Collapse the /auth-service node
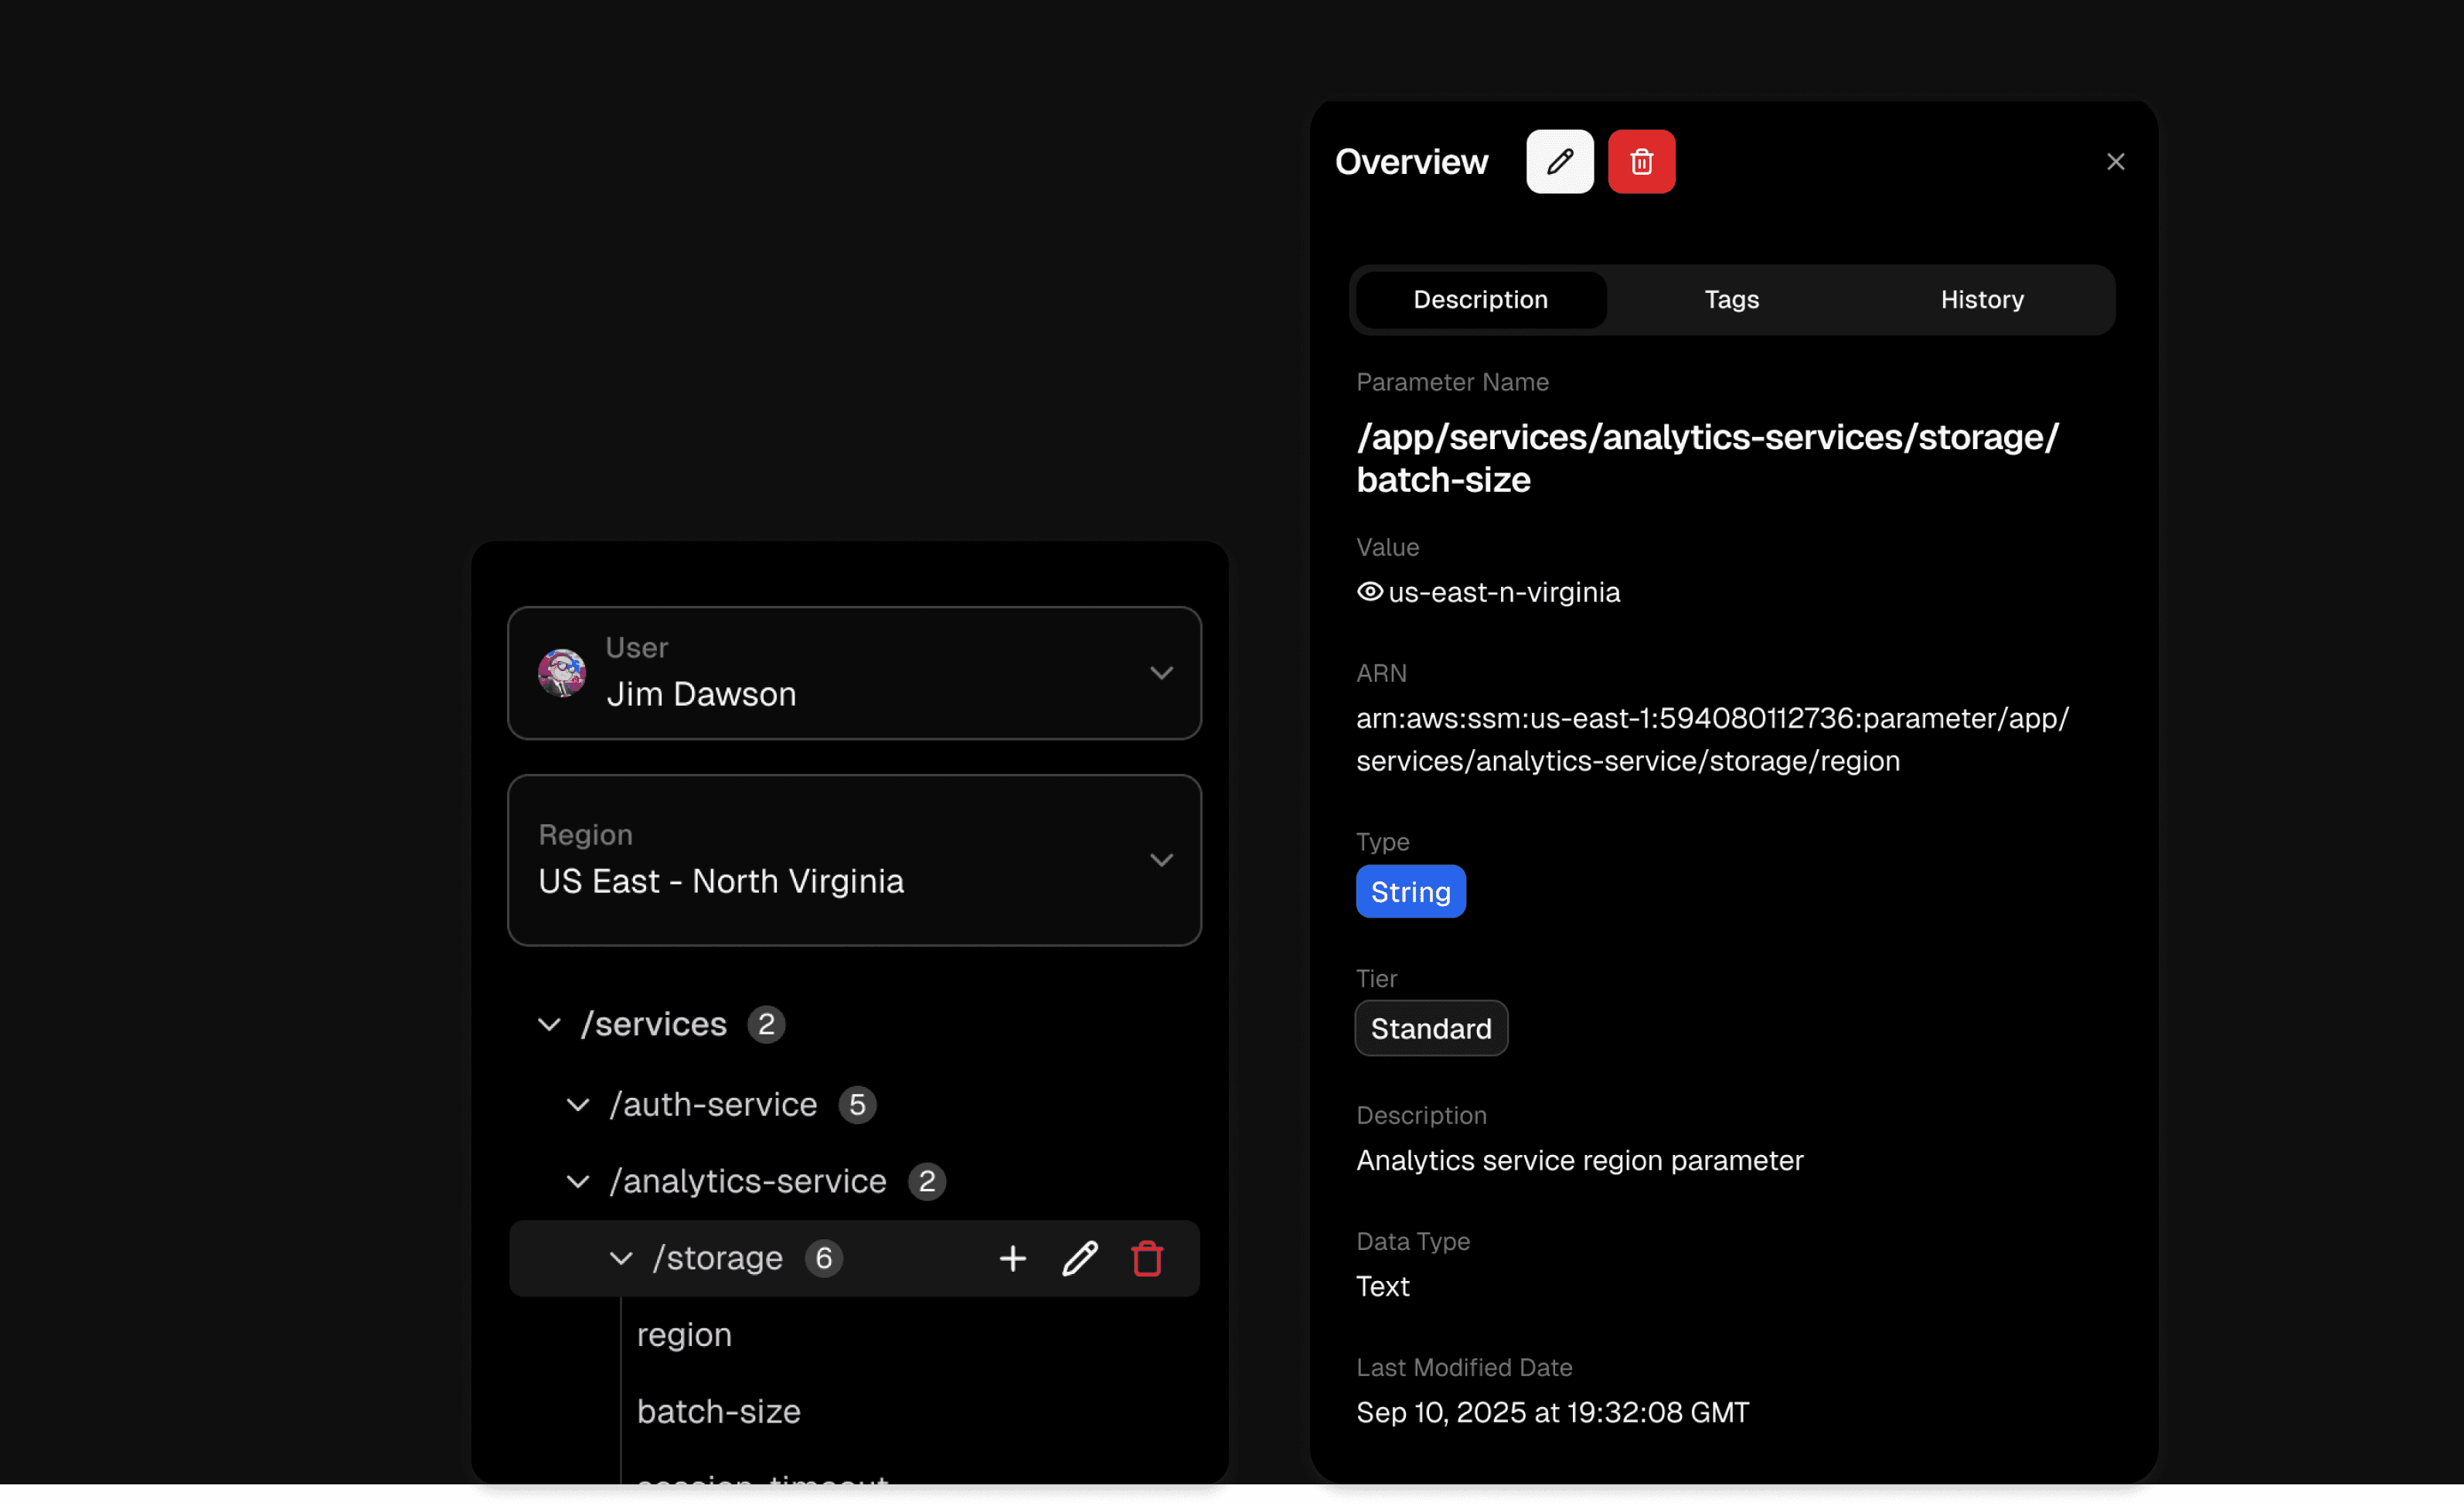This screenshot has height=1506, width=2464. pos(578,1105)
